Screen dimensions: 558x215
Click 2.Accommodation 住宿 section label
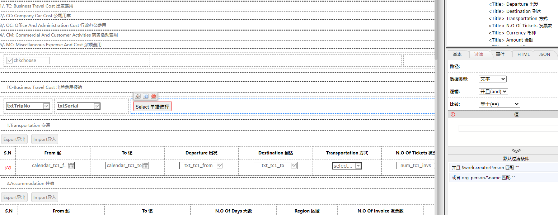[31, 183]
